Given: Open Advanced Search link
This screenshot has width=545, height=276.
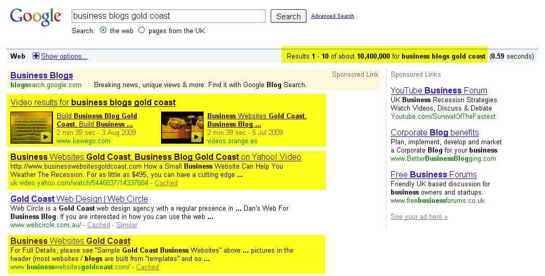Looking at the screenshot, I should pos(333,16).
